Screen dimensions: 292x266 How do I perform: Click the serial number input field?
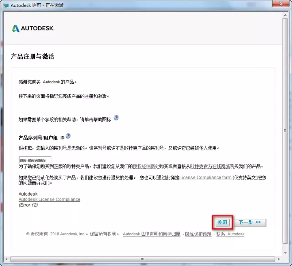(35, 160)
